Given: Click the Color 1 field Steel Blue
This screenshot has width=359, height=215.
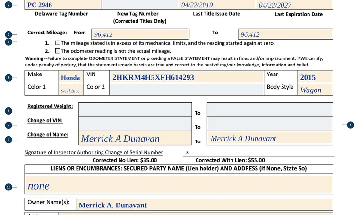Looking at the screenshot, I should (x=70, y=89).
